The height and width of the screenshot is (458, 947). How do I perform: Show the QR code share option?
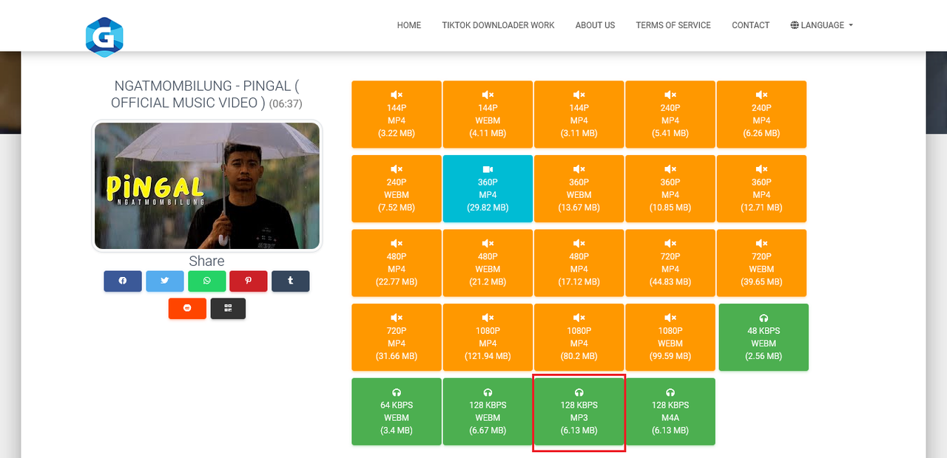pos(228,308)
